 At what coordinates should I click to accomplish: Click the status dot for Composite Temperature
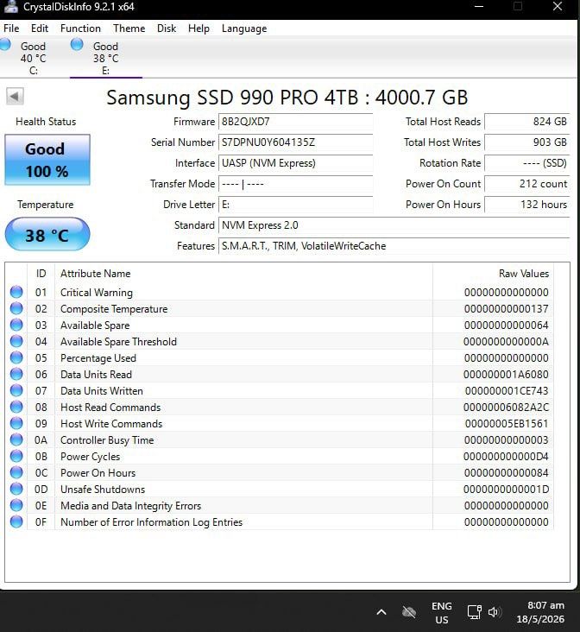point(16,308)
